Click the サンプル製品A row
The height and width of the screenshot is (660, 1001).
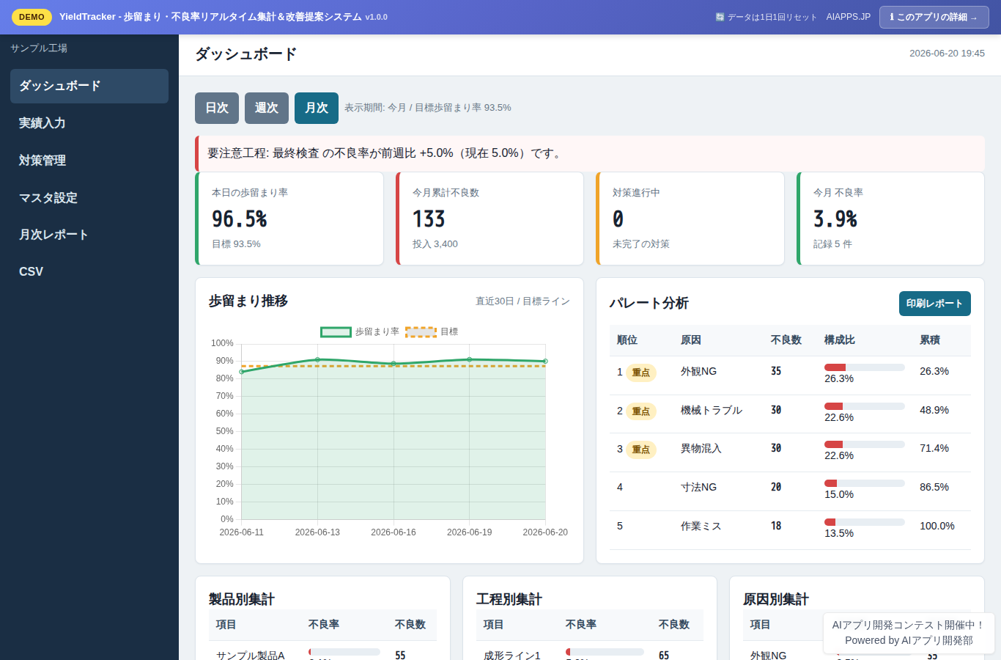(322, 652)
